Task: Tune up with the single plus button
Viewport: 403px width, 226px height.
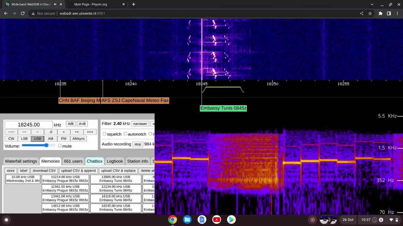Action: (64, 132)
